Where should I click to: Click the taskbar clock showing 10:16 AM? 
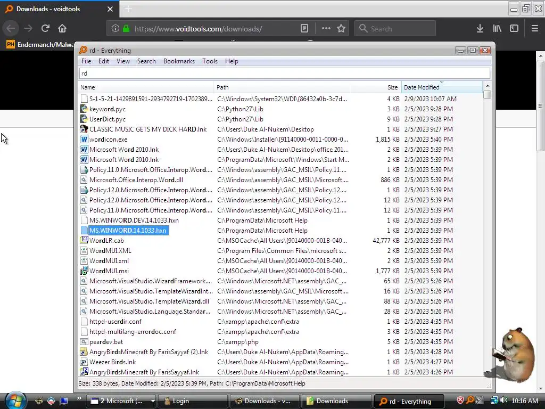(x=524, y=401)
